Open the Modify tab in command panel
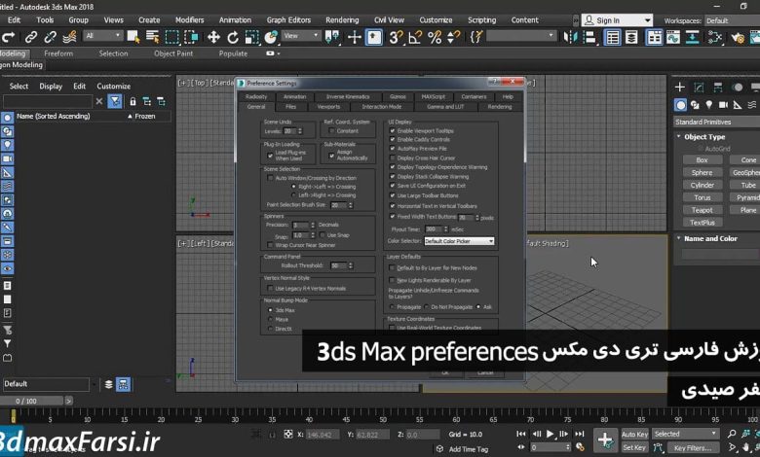760x457 pixels. pos(699,88)
